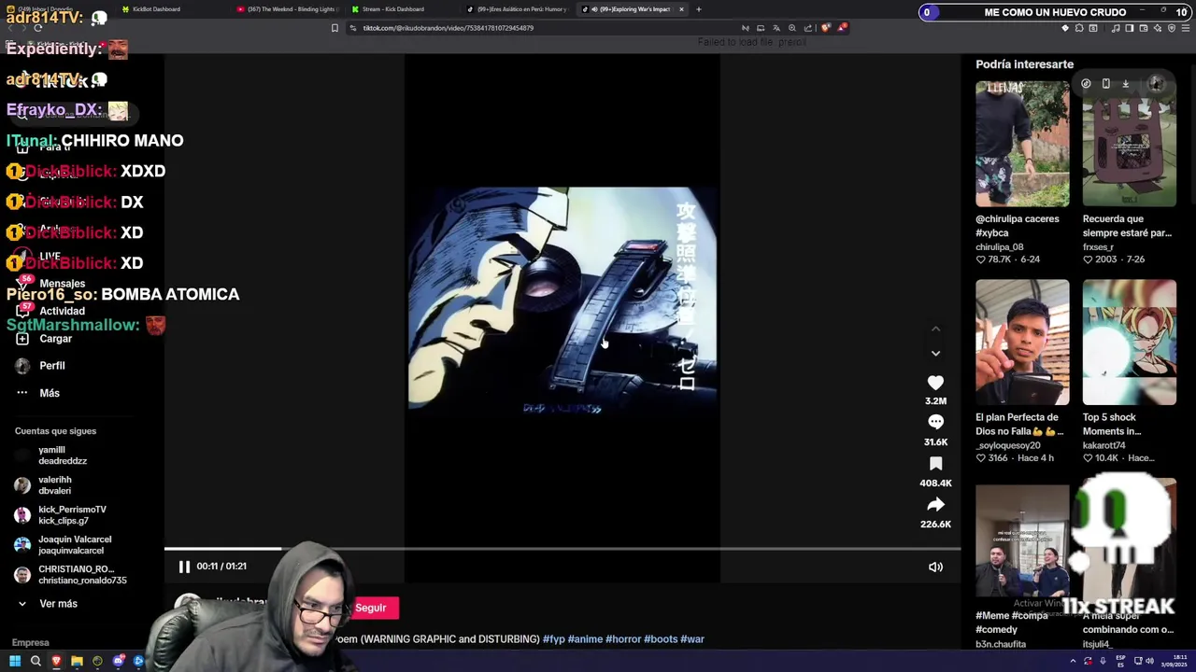This screenshot has height=672, width=1196.
Task: Open TikTok get-app phone icon
Action: [1106, 84]
